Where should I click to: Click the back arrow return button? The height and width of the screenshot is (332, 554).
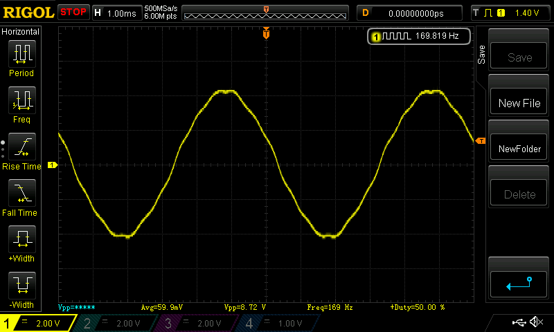coord(519,283)
